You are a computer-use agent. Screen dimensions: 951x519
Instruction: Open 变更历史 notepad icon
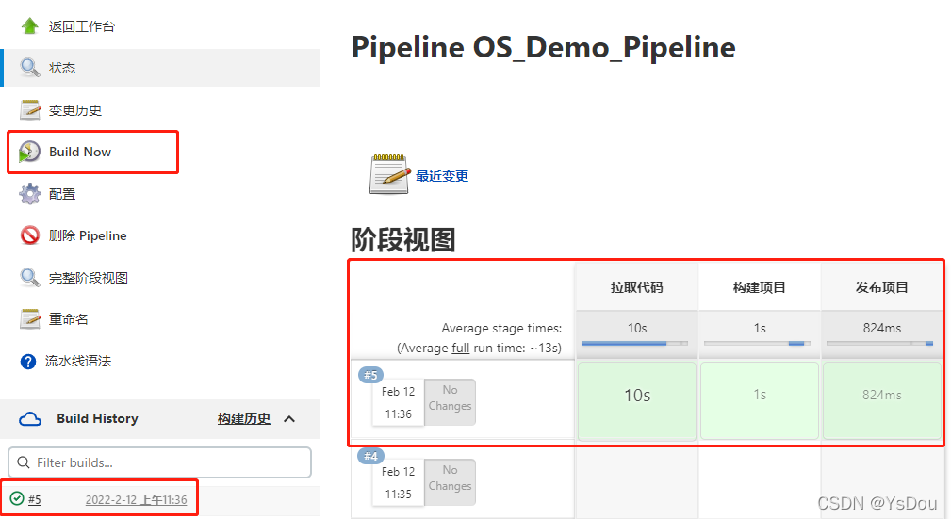tap(30, 110)
